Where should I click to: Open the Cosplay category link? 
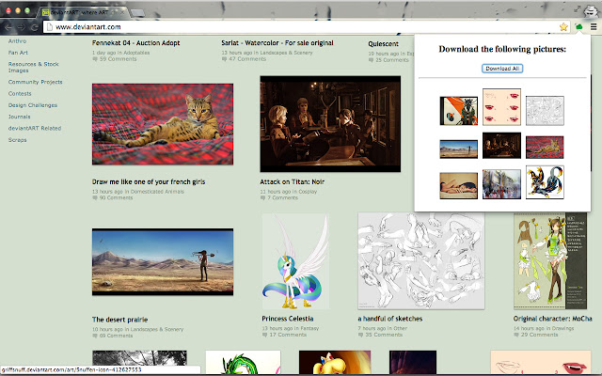[308, 192]
